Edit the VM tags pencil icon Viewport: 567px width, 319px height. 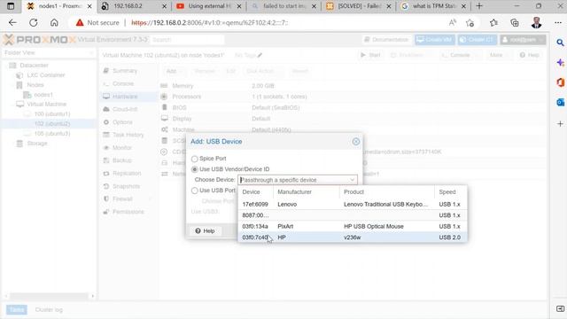(260, 55)
